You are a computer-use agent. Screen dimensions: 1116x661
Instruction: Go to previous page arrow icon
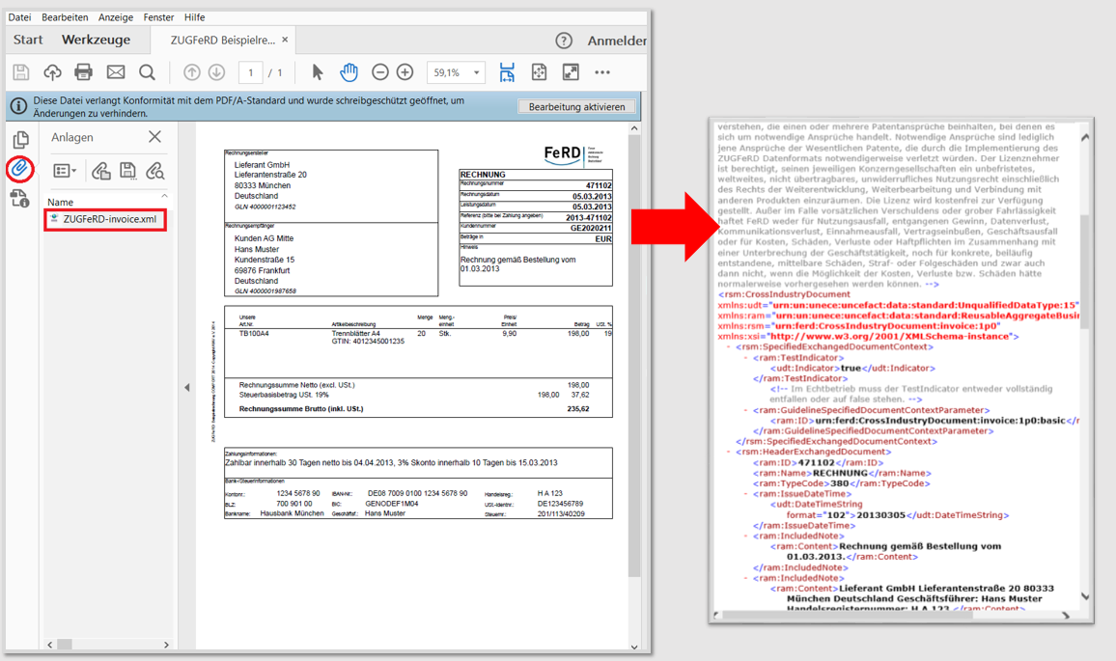[x=191, y=71]
